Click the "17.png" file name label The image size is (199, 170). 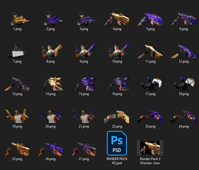pyautogui.click(x=150, y=94)
